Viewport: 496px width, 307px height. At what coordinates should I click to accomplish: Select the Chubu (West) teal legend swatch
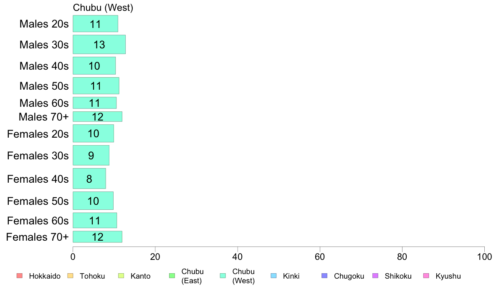click(223, 276)
